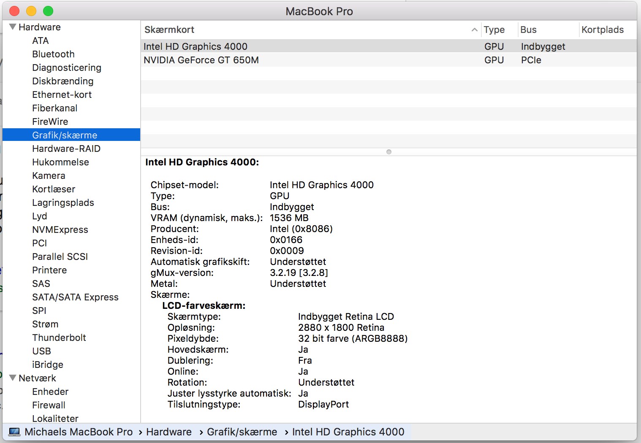The image size is (641, 443).
Task: Select the Intel HD Graphics 4000 row
Action: coord(388,46)
